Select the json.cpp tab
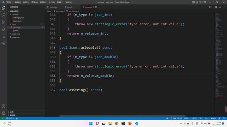227x127 pixels. [89, 7]
